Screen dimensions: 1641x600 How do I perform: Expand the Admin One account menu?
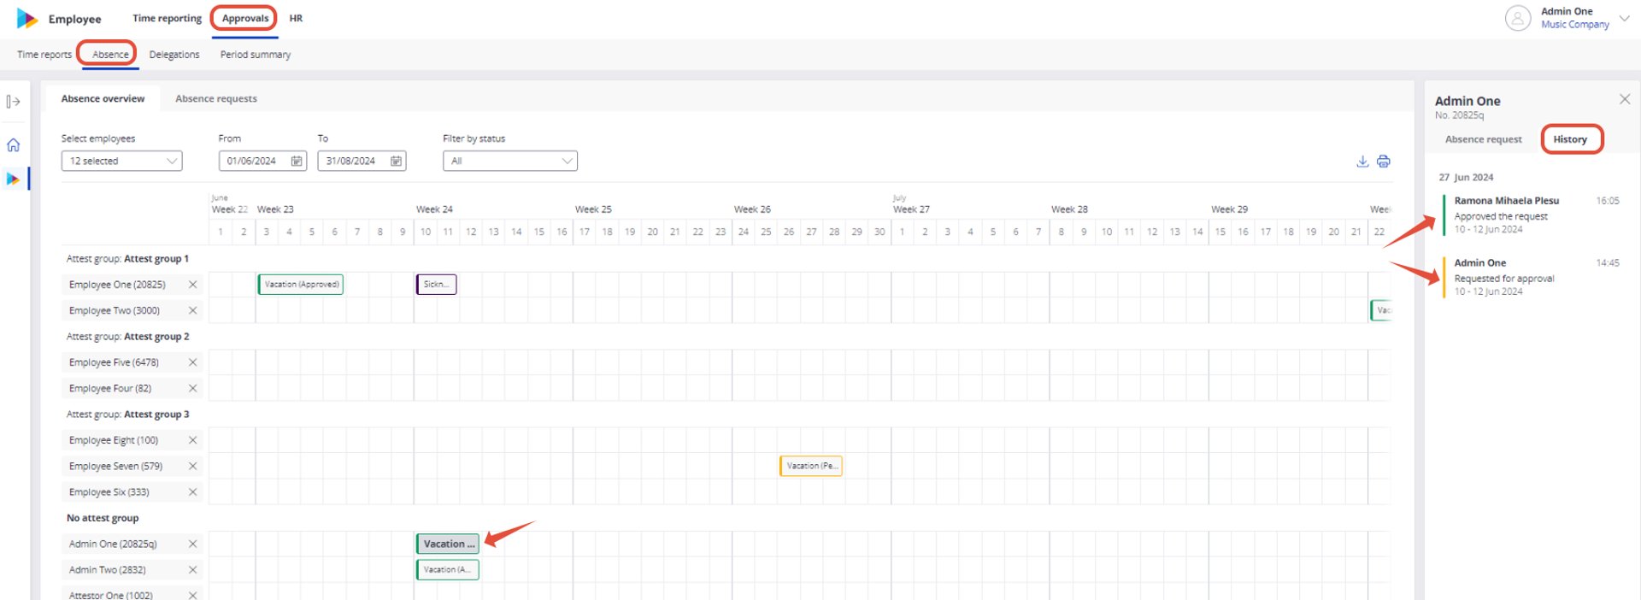pyautogui.click(x=1624, y=17)
